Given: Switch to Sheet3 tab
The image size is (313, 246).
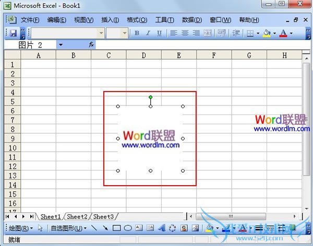Looking at the screenshot, I should pyautogui.click(x=103, y=216).
